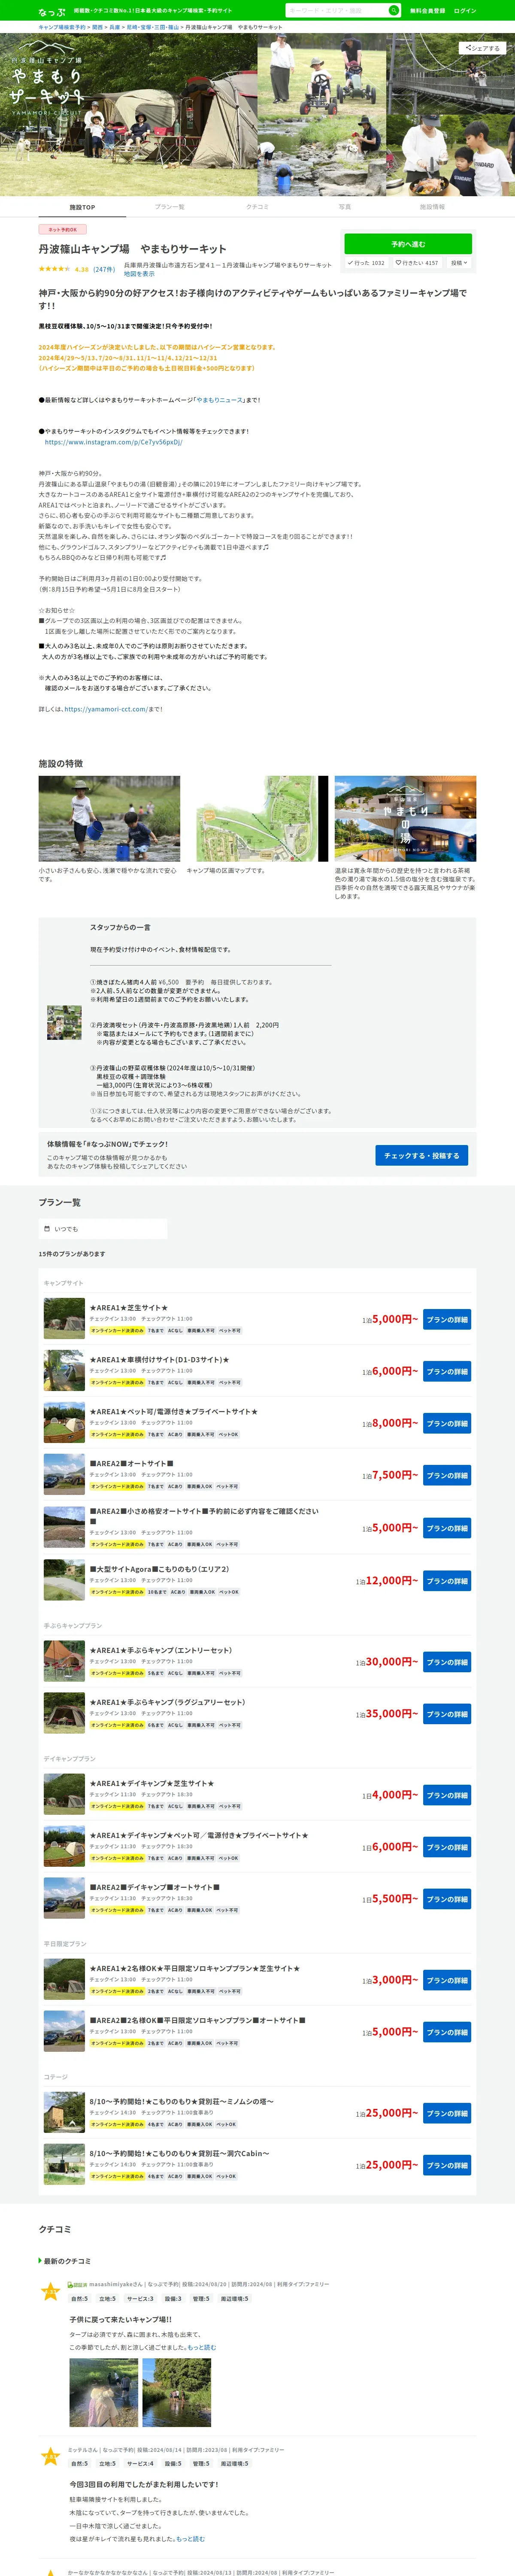Click the 平日限定ソロキャンププラン■オートサイト■ title
The width and height of the screenshot is (515, 2576).
pos(198,2021)
